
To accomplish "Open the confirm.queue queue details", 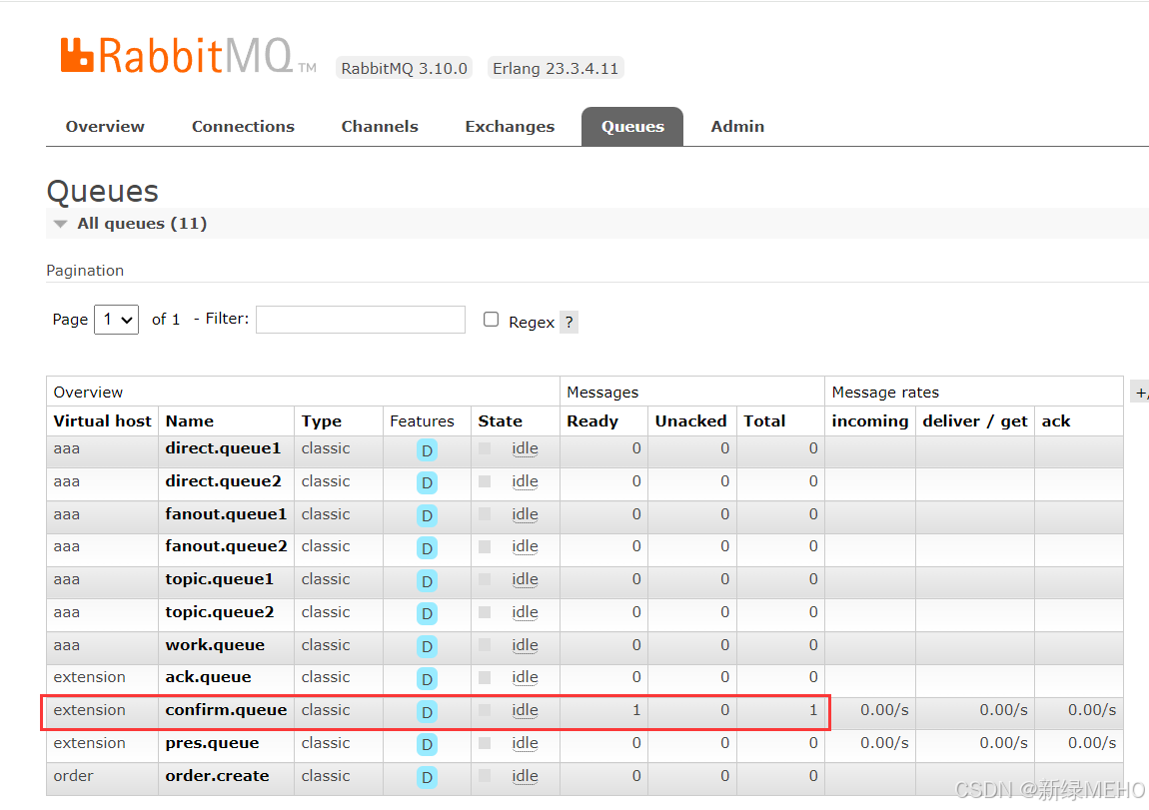I will click(226, 710).
